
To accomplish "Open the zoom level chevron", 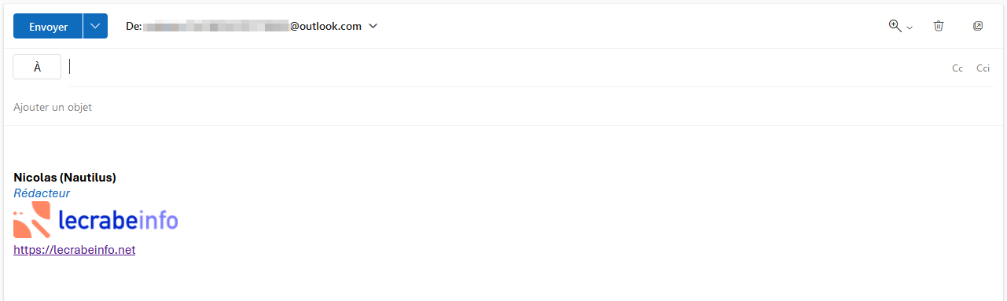I will pos(910,27).
